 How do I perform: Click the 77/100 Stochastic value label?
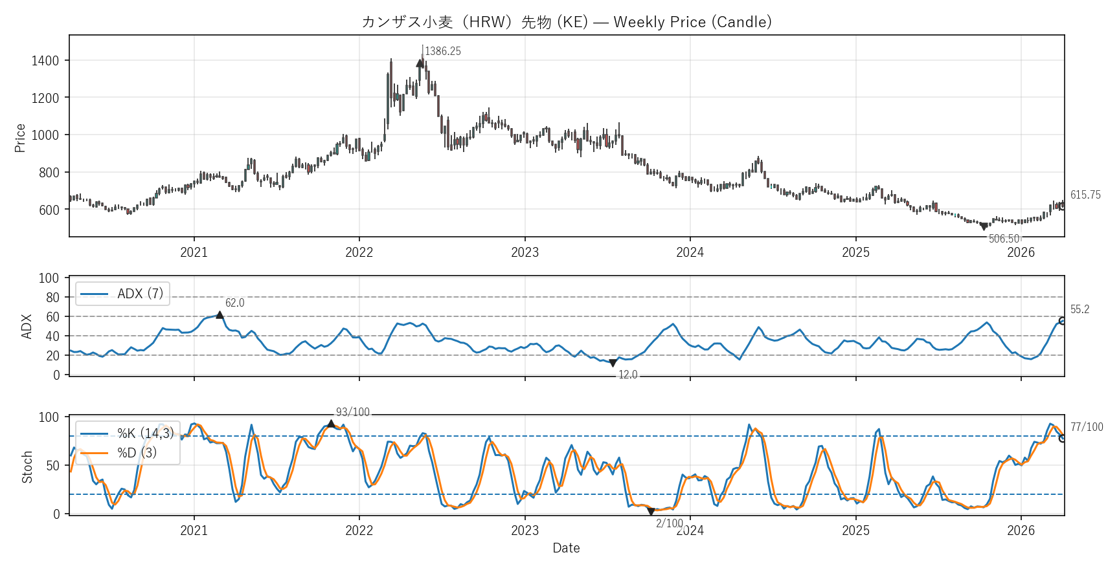[x=1087, y=427]
